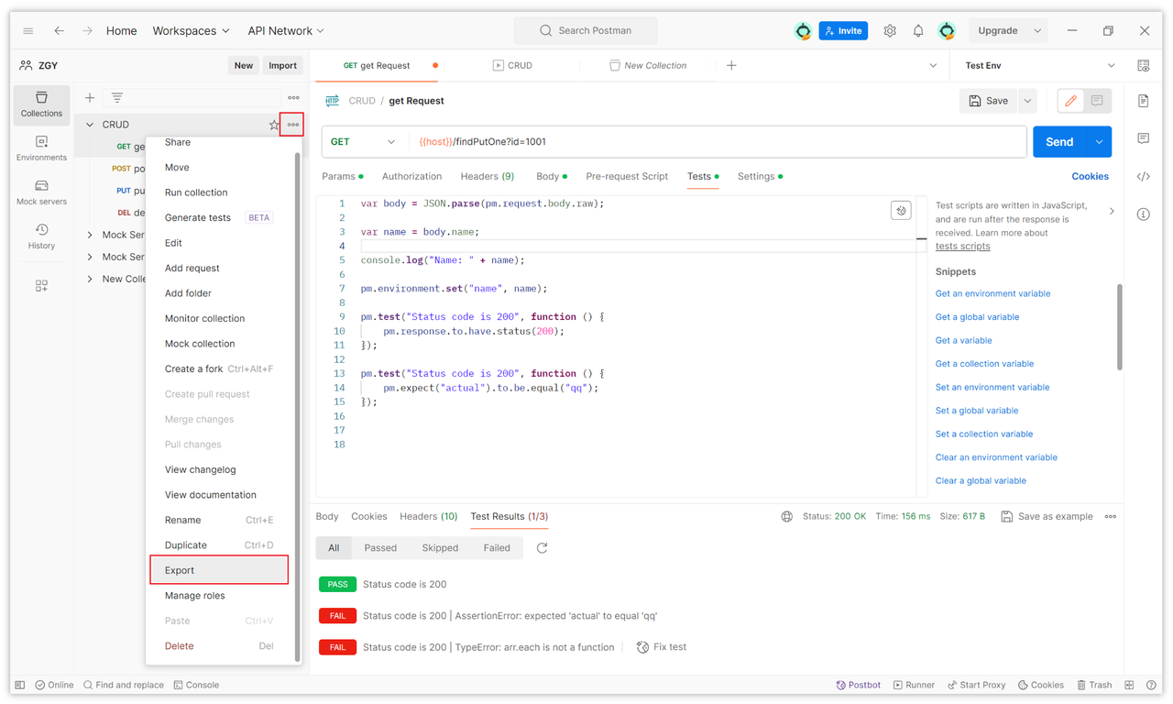
Task: Collapse the CRUD collection
Action: tap(90, 125)
